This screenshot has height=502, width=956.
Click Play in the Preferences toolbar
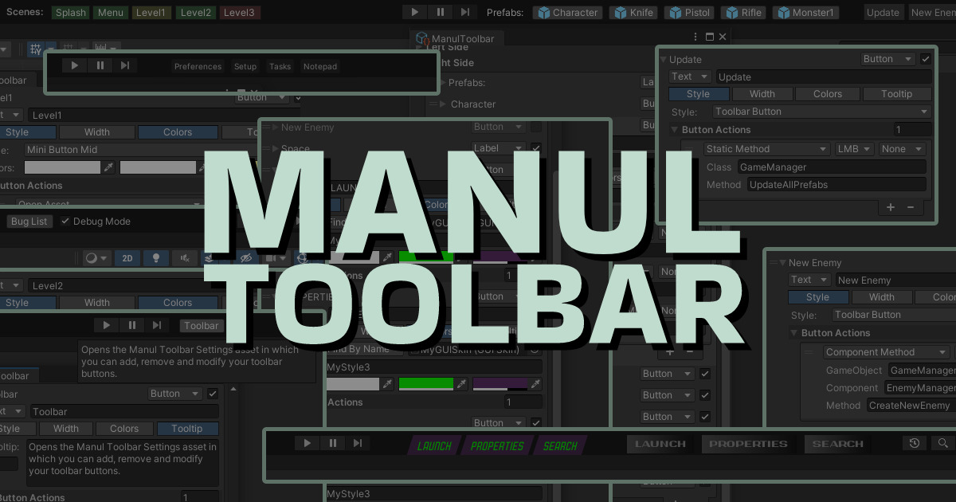(x=74, y=66)
